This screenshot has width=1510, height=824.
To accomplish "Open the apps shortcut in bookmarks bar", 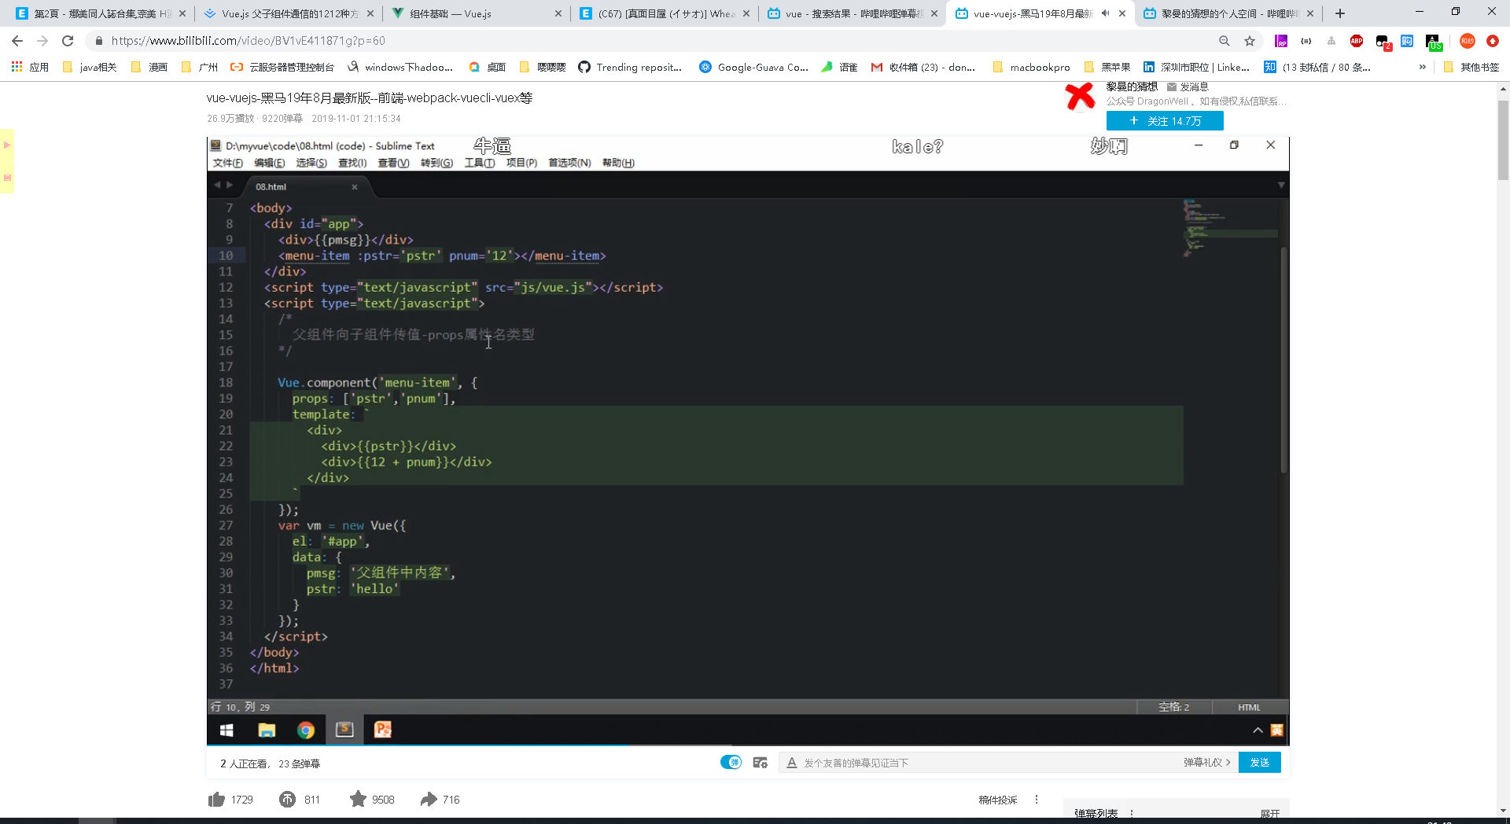I will (x=30, y=68).
